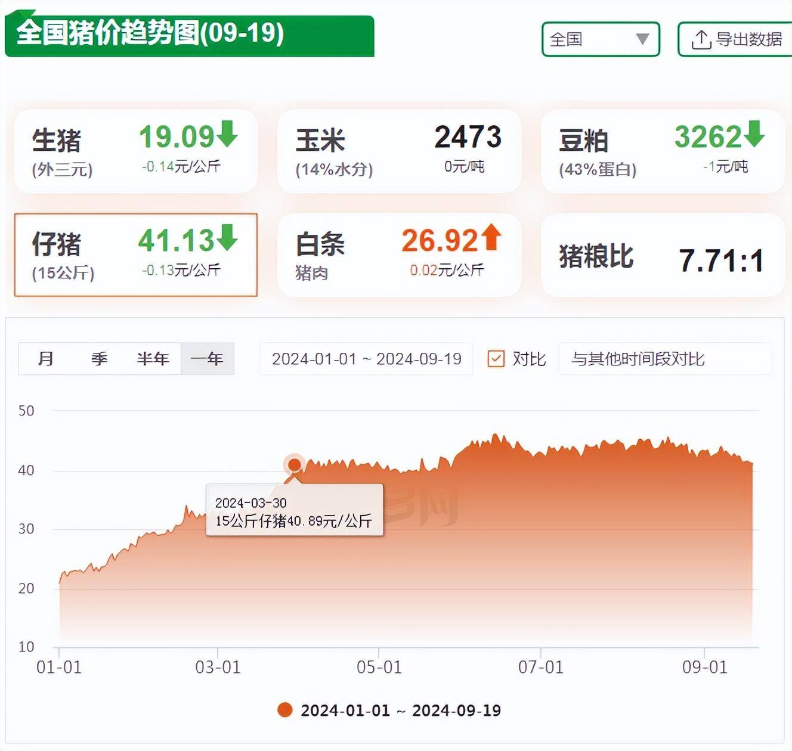Open the 全国 region dropdown
Image resolution: width=792 pixels, height=751 pixels.
tap(601, 39)
